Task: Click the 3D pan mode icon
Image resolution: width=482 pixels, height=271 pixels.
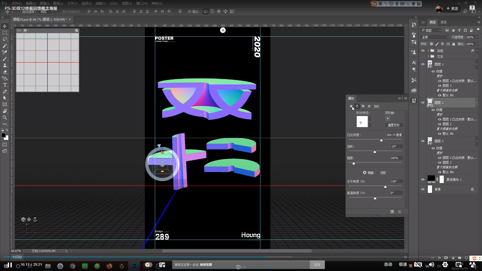Action: point(219,11)
